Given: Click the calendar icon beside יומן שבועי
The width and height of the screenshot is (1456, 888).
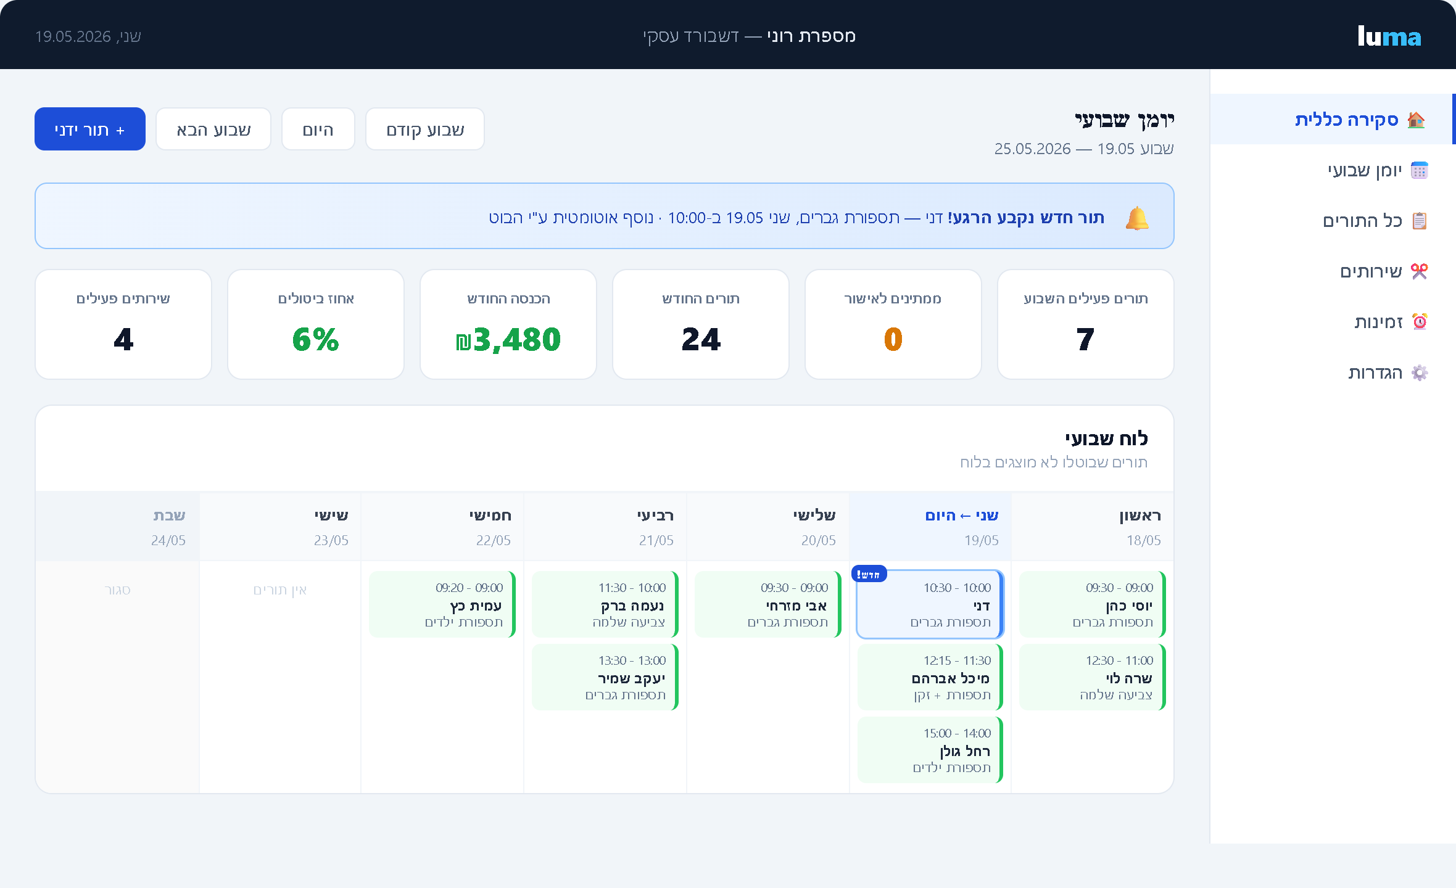Looking at the screenshot, I should point(1420,170).
